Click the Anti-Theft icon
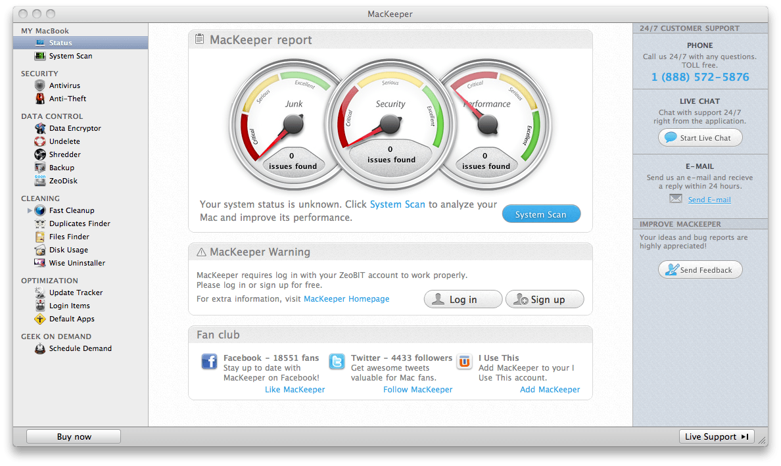 (40, 99)
